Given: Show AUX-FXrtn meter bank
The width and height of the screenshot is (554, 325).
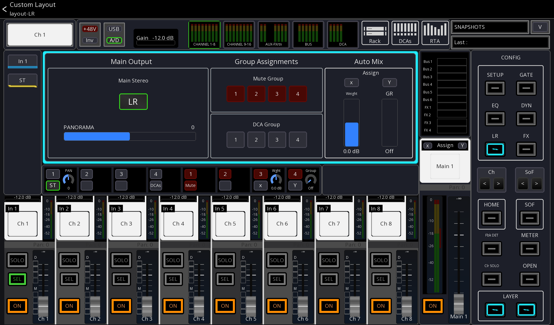Looking at the screenshot, I should pos(274,35).
